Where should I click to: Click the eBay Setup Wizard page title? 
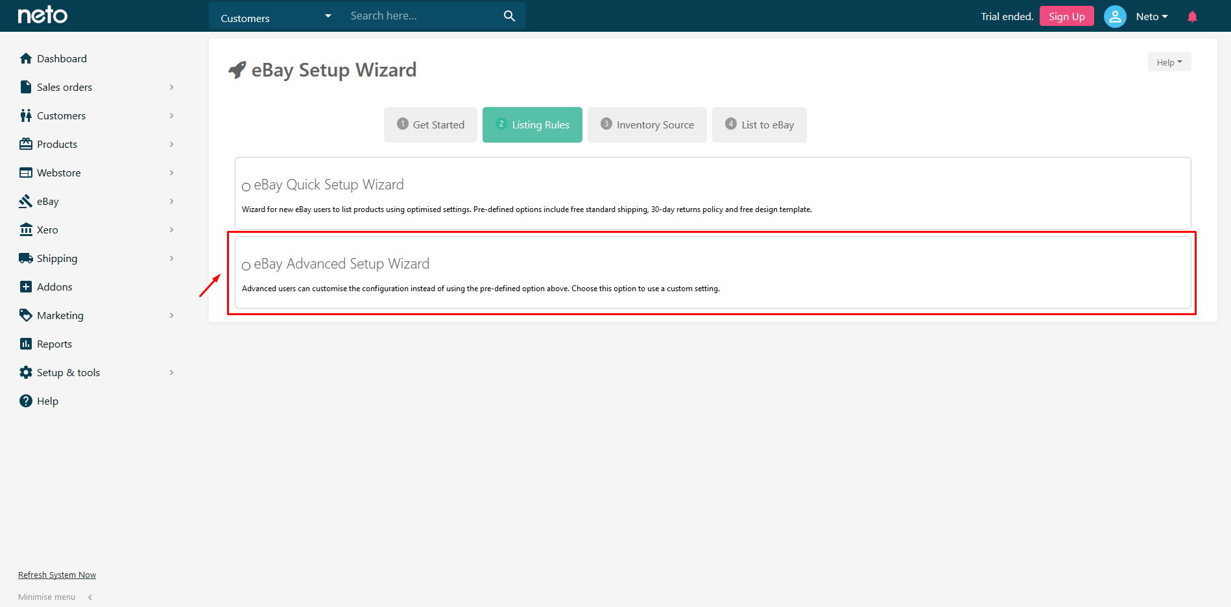(x=334, y=69)
